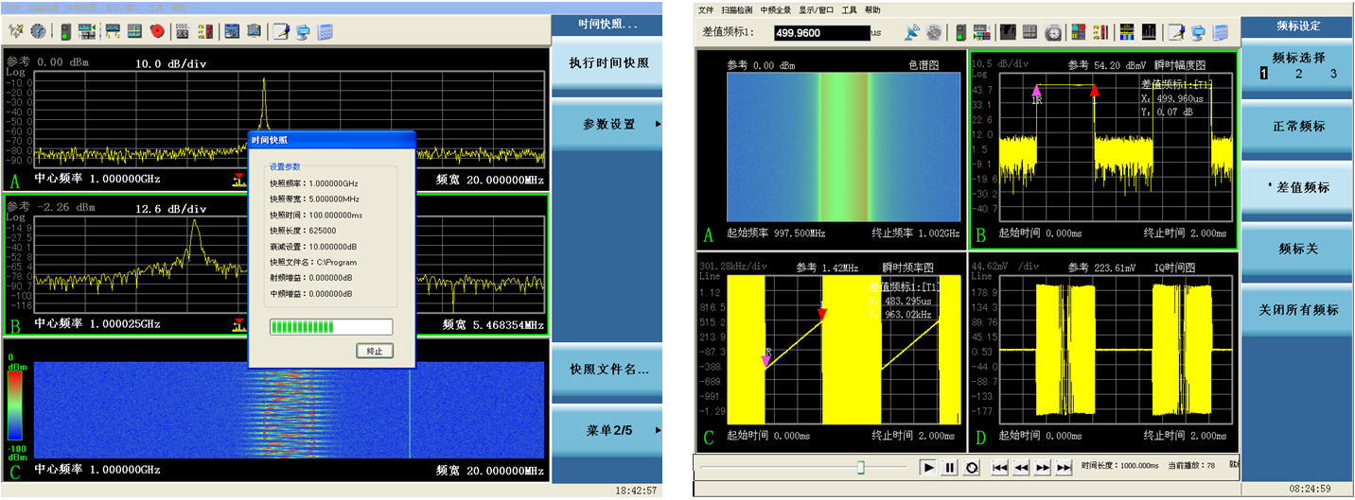The image size is (1355, 500).
Task: Select marker 2 under 频标选择
Action: pyautogui.click(x=1298, y=74)
